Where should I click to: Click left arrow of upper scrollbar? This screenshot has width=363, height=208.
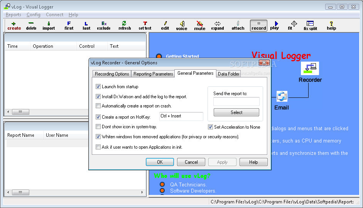[8, 112]
